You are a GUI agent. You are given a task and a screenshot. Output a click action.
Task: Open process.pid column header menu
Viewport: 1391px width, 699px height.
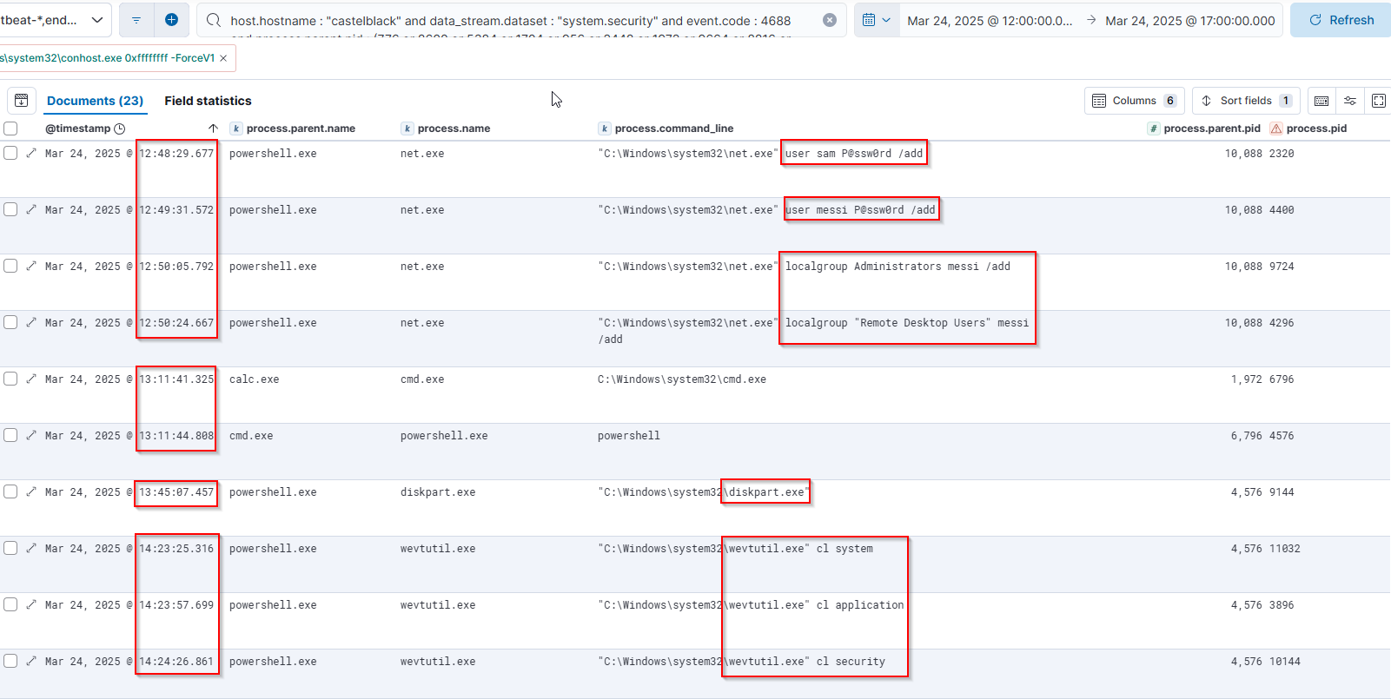[x=1316, y=129]
